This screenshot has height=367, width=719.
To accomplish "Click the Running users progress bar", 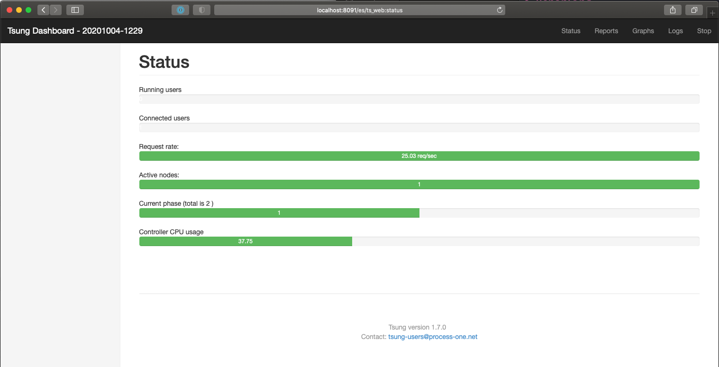I will [x=419, y=99].
